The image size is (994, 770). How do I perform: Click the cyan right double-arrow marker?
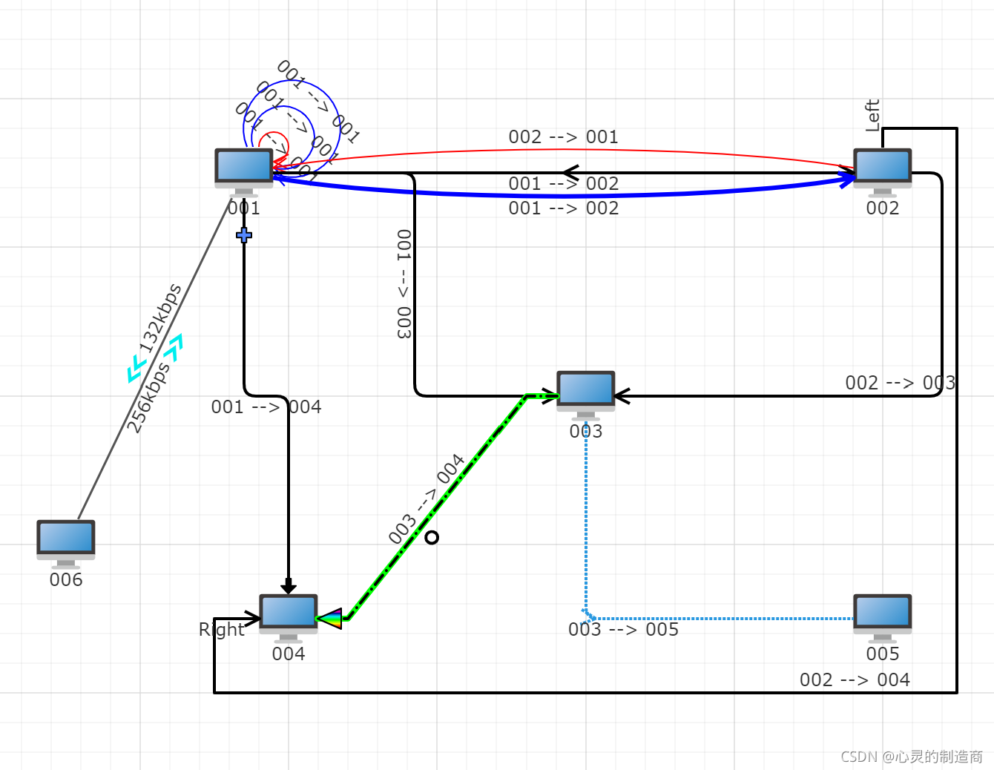[x=173, y=346]
